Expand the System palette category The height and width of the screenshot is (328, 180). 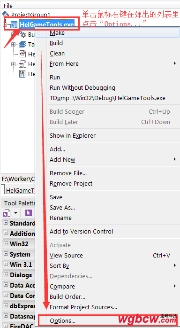coord(6,254)
